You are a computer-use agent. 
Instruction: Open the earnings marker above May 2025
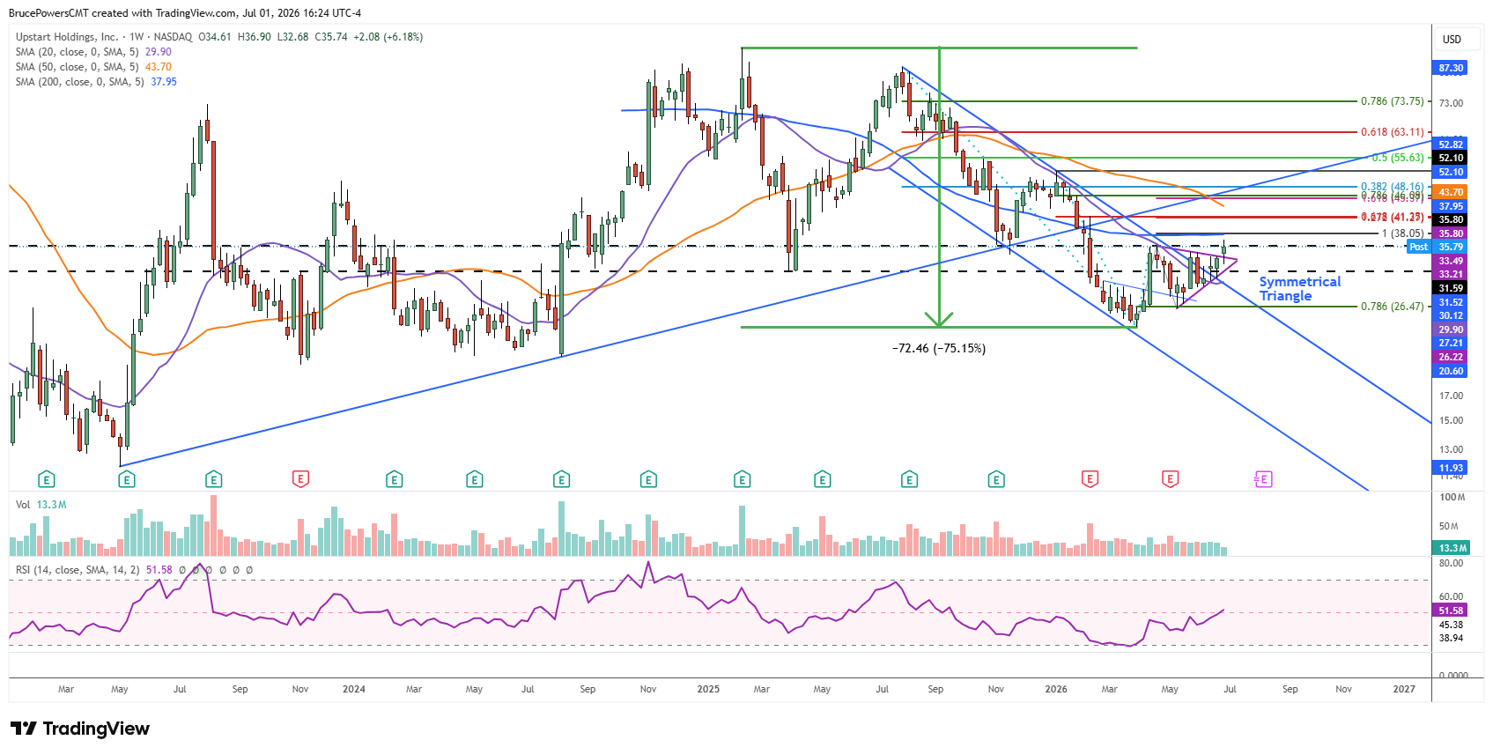click(x=822, y=479)
